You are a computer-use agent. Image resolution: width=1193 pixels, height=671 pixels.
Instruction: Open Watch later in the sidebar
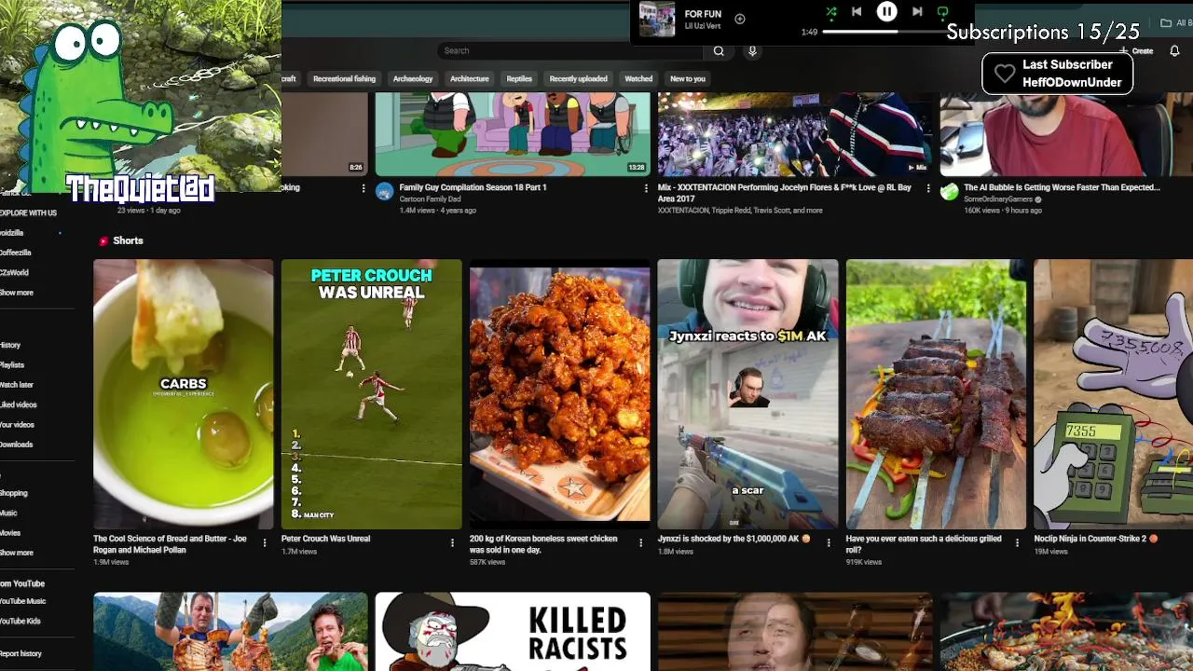click(16, 385)
